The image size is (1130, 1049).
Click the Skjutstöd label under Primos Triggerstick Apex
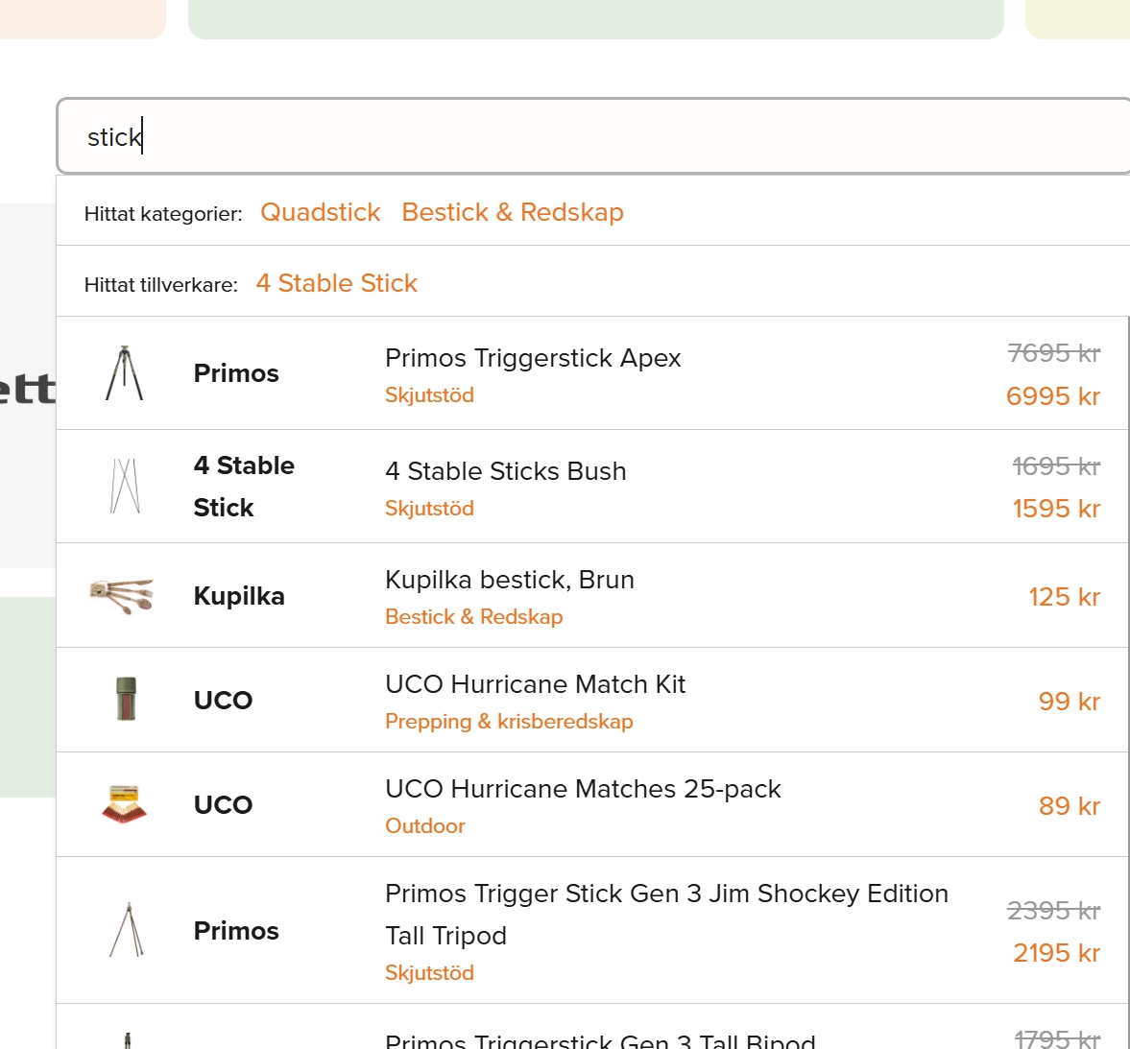pos(429,395)
